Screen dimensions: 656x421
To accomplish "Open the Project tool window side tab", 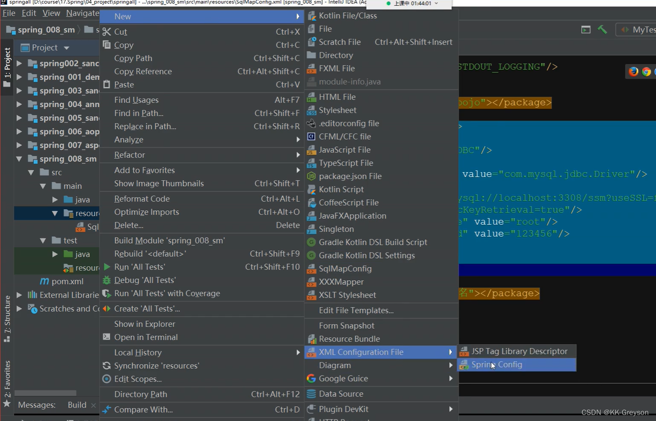I will [7, 67].
